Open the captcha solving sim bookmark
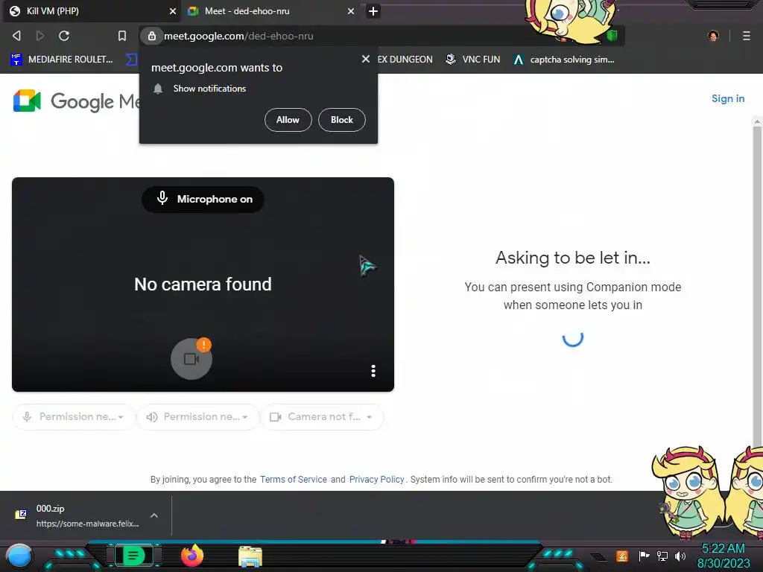Screen dimensions: 763x572 [564, 60]
